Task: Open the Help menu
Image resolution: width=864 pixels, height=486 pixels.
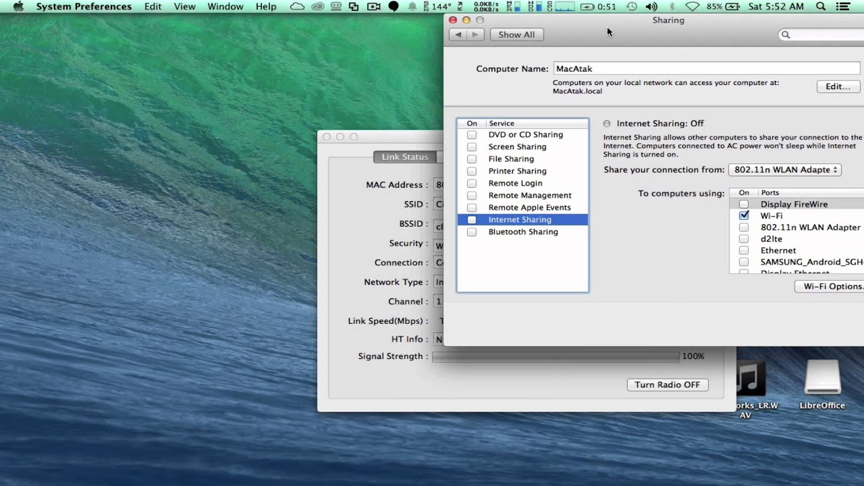Action: coord(266,6)
